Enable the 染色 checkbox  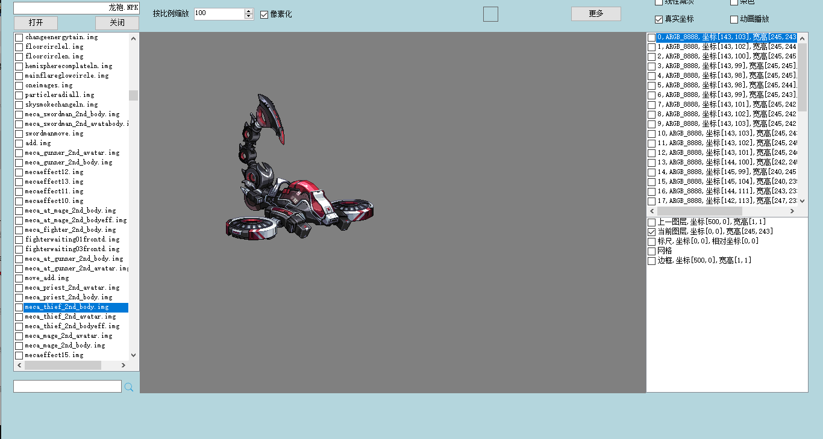point(734,2)
